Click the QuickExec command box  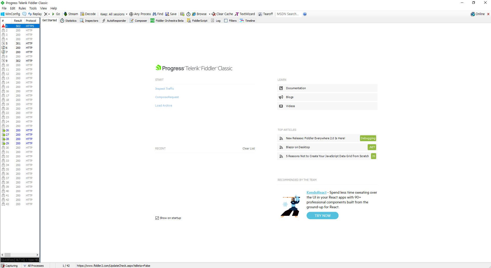(x=20, y=260)
